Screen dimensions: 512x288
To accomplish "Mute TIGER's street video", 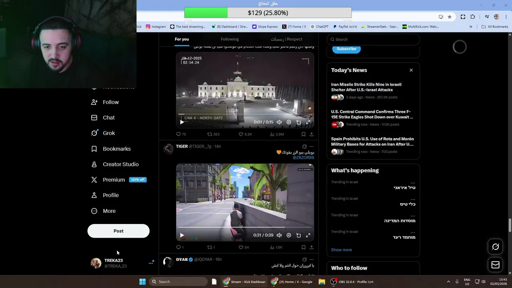I will [279, 235].
